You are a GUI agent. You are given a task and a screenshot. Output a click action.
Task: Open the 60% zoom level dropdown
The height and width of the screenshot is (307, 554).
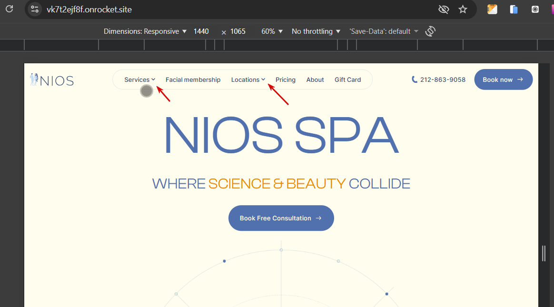(272, 31)
